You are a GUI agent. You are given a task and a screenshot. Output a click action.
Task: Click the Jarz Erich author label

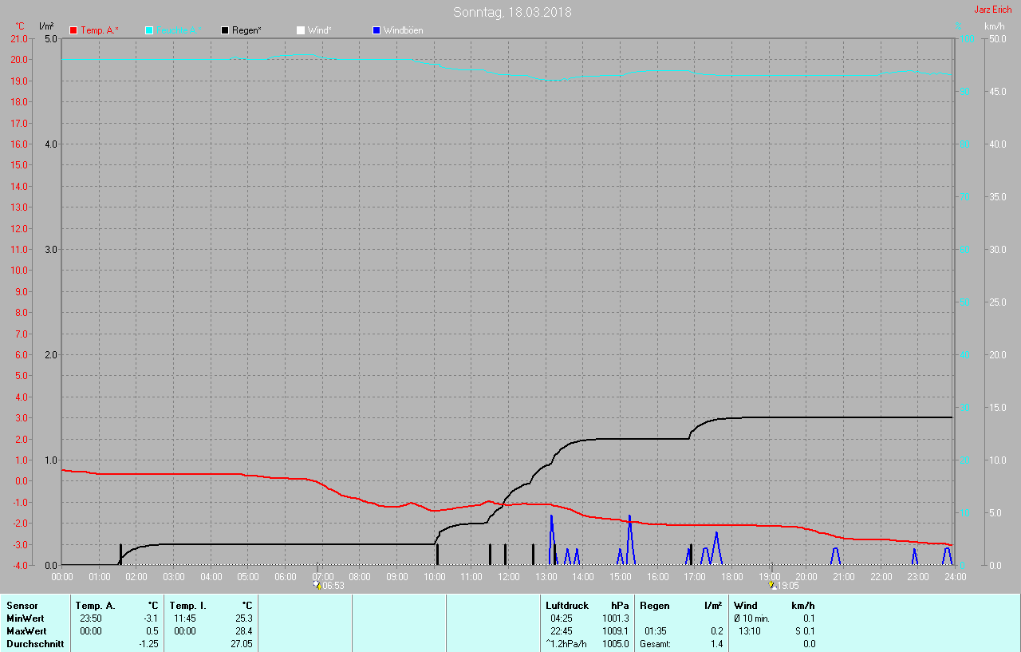point(992,10)
